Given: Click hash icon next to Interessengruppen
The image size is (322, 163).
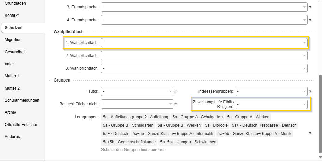Looking at the screenshot, I should tap(310, 92).
